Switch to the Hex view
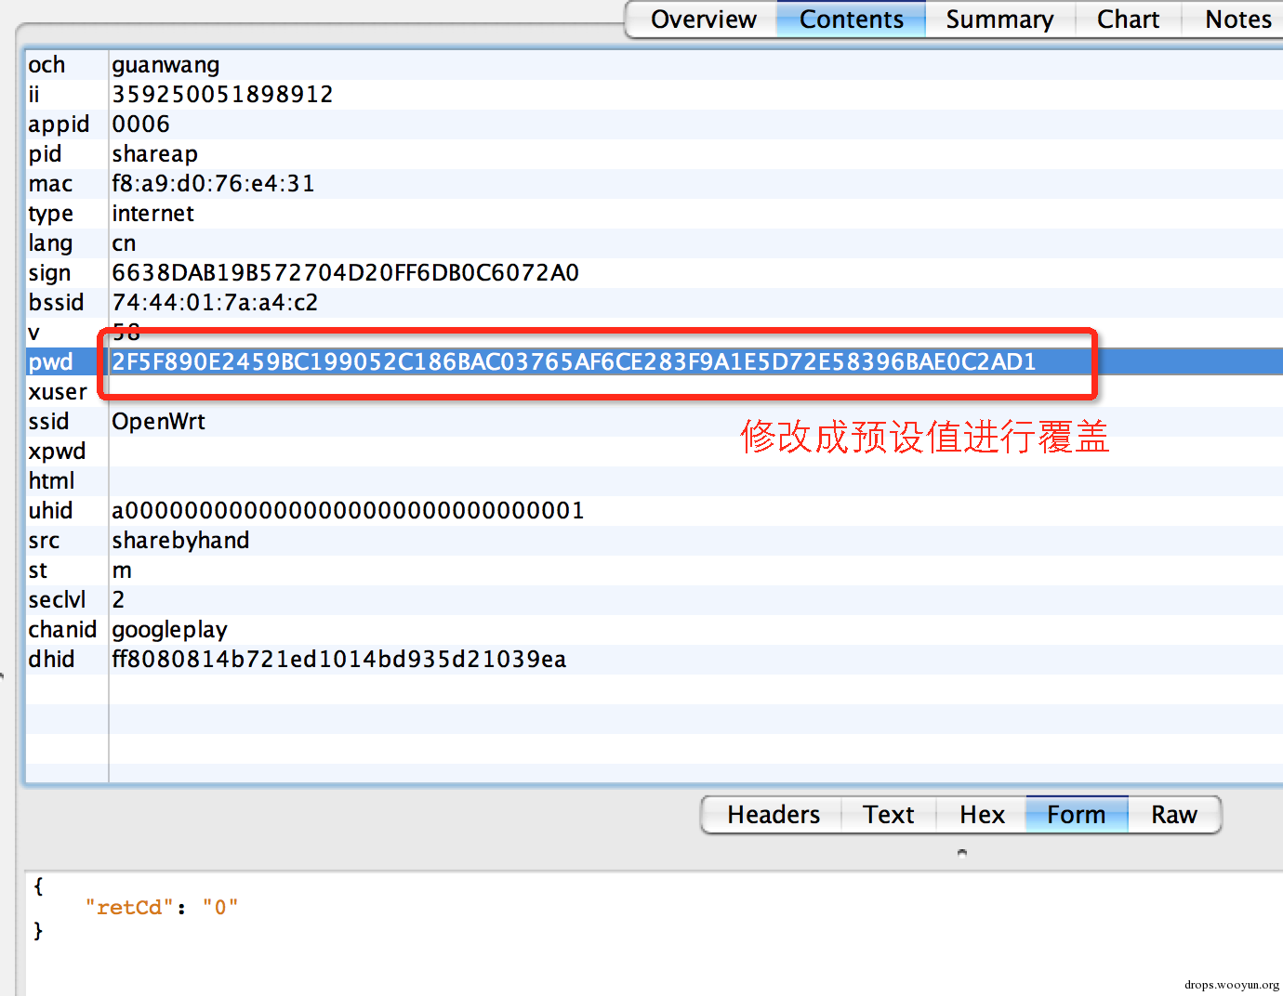The image size is (1283, 996). click(x=982, y=815)
